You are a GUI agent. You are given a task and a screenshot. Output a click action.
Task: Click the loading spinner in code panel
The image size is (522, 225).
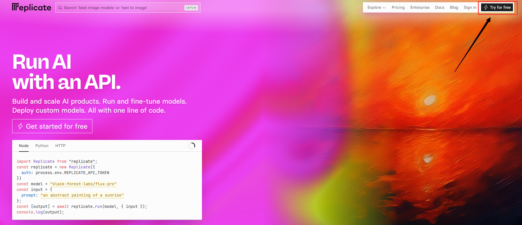(x=192, y=146)
